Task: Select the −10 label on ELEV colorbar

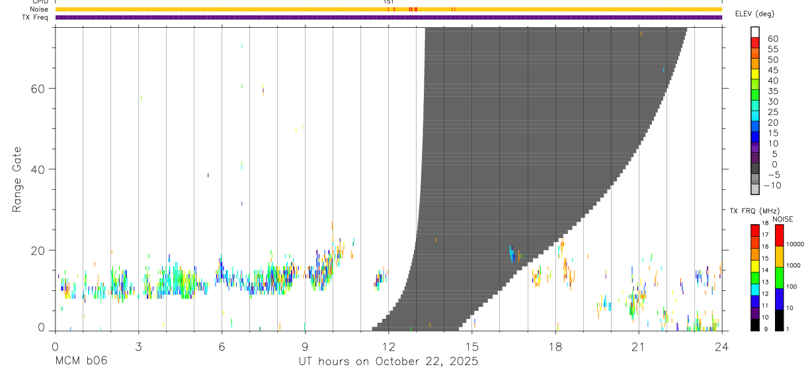Action: 772,185
